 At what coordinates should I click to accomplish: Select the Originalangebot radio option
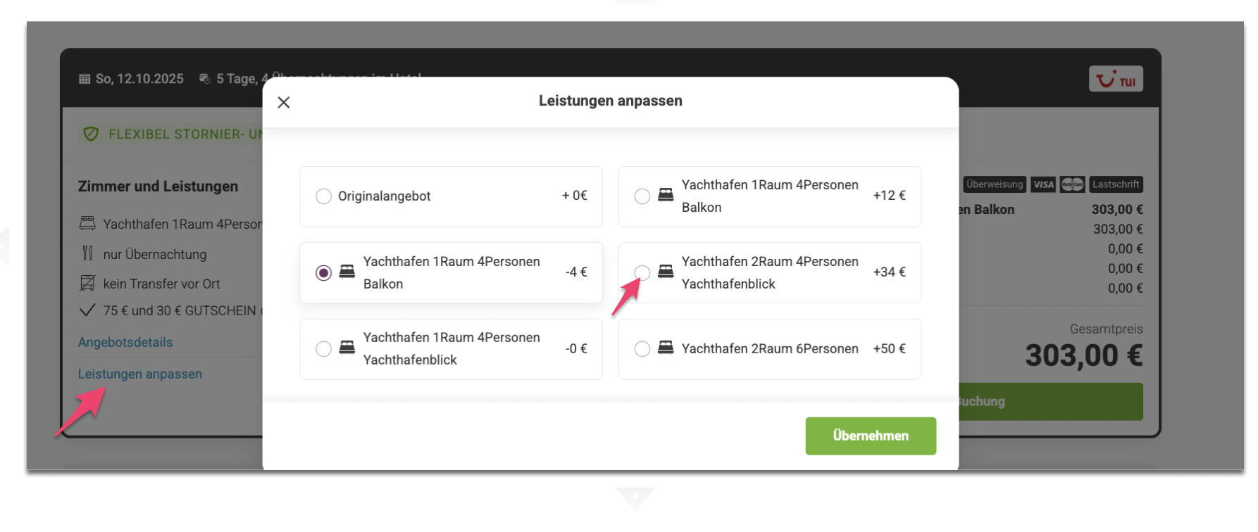323,196
